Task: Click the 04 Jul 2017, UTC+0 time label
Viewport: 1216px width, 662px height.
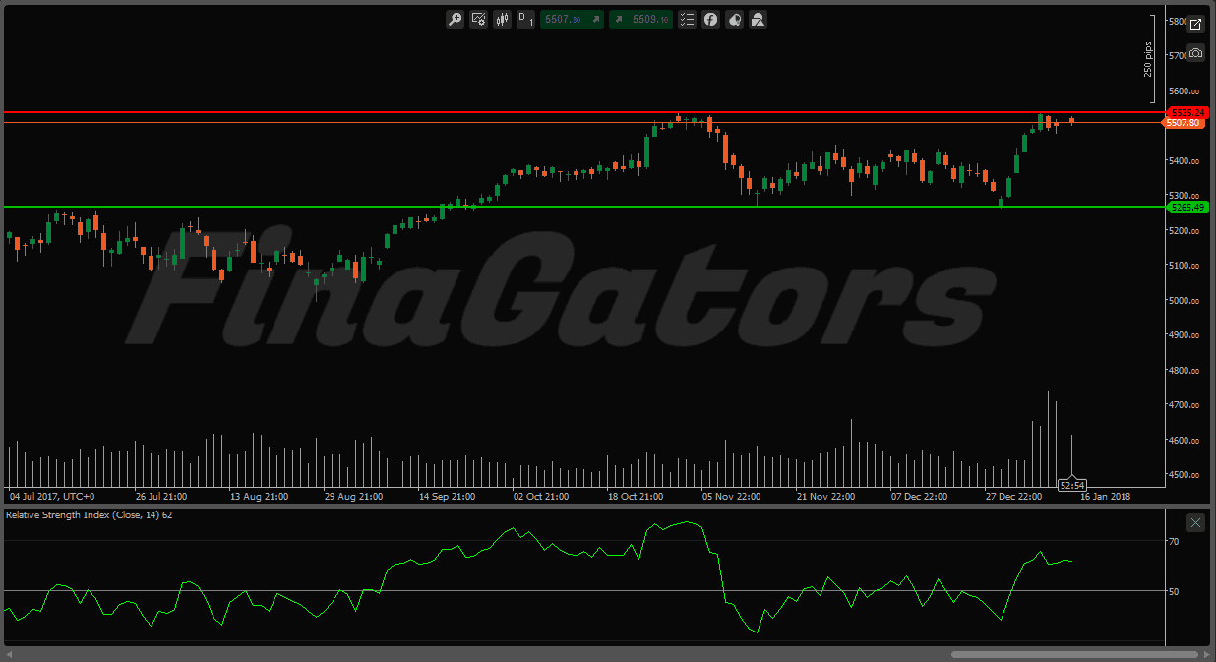Action: click(52, 497)
